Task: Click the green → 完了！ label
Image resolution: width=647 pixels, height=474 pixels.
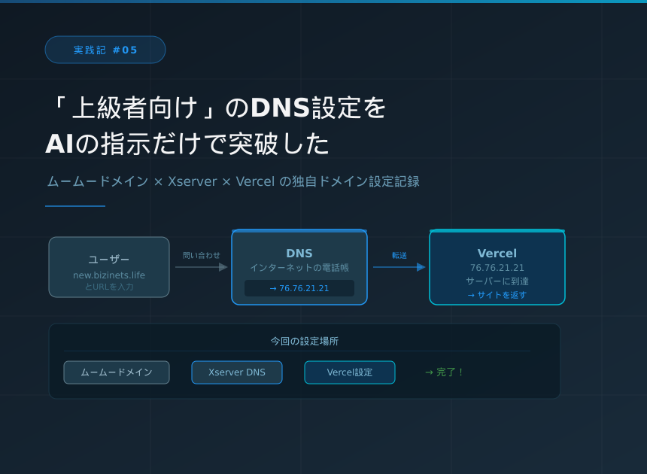Action: click(x=445, y=372)
